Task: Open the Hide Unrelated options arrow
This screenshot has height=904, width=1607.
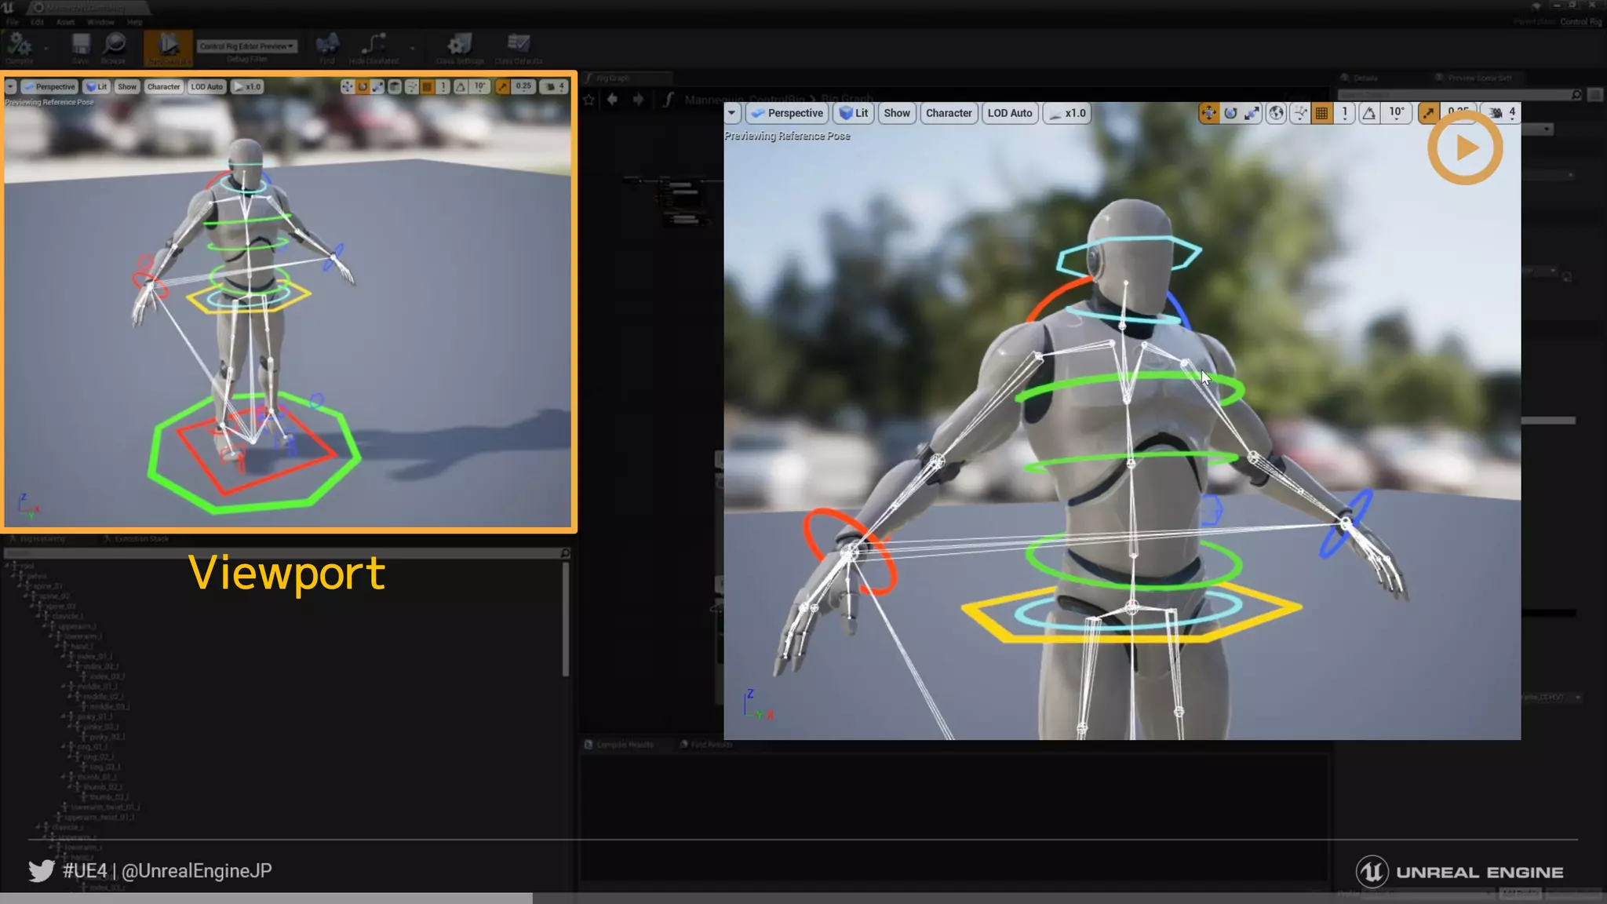Action: click(412, 48)
